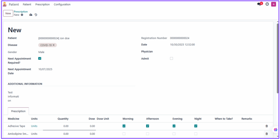Open the clock activities icon
The height and width of the screenshot is (139, 280).
[267, 4]
